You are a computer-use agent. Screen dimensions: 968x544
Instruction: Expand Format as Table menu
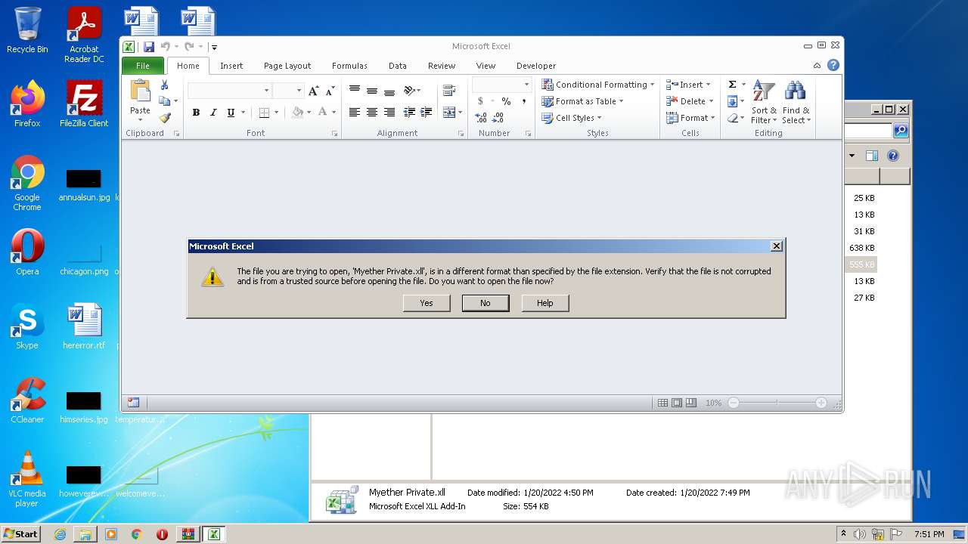(x=583, y=101)
